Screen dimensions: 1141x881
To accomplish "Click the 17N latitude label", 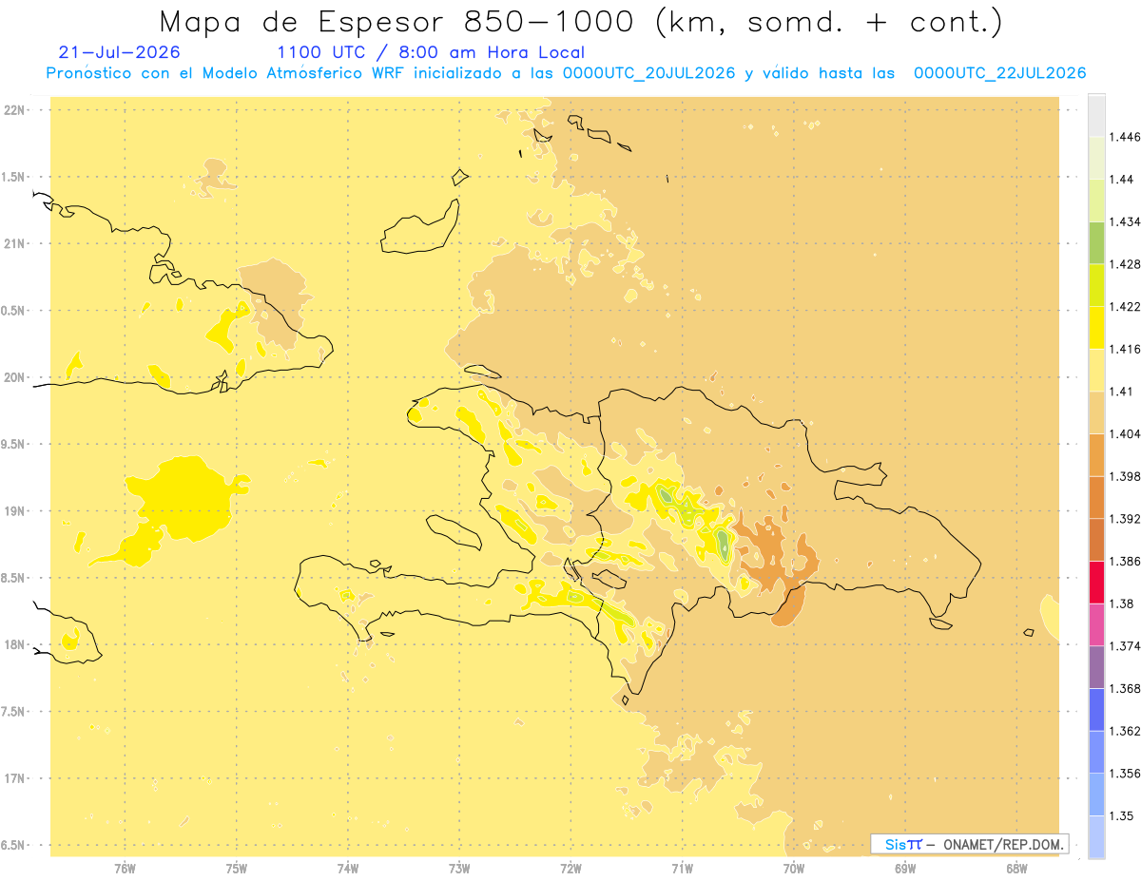I will pos(15,779).
